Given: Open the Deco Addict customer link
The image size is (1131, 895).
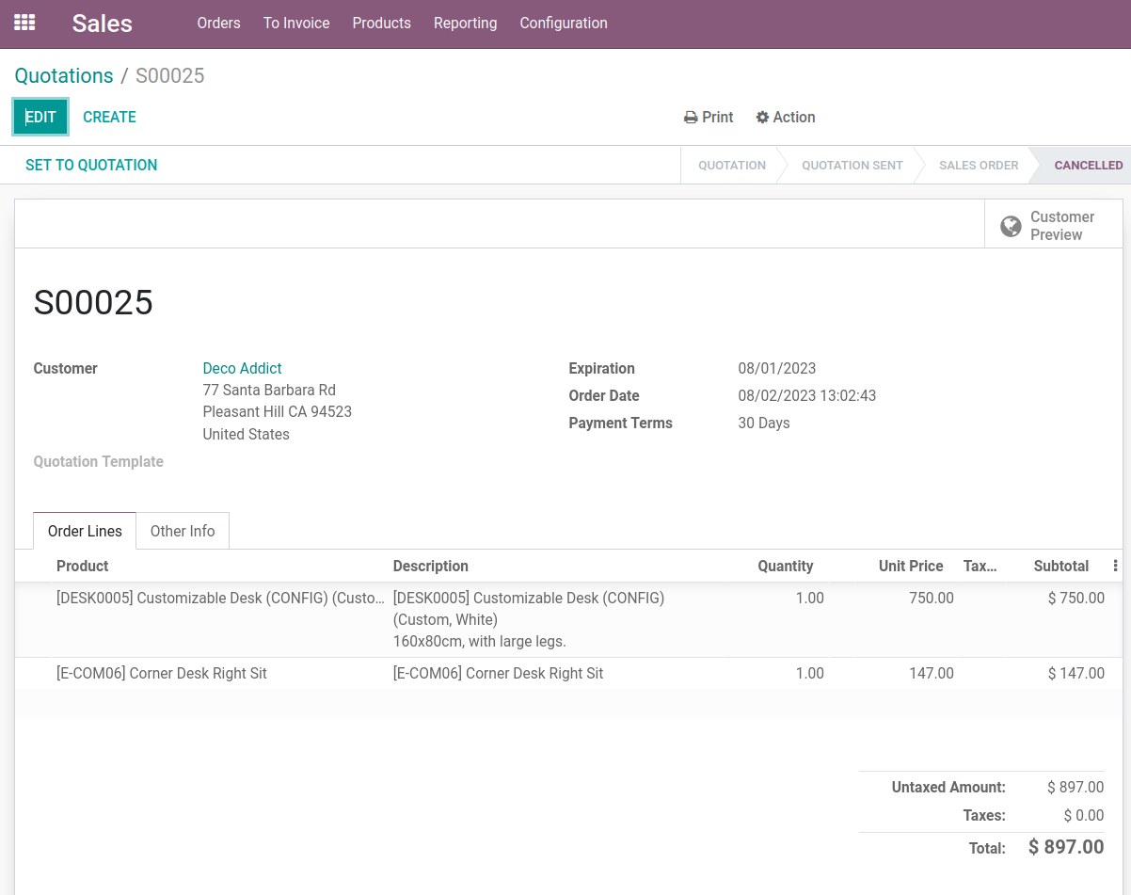Looking at the screenshot, I should [242, 368].
